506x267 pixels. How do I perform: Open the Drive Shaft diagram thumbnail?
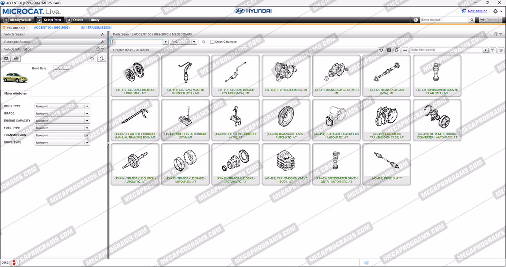386,164
